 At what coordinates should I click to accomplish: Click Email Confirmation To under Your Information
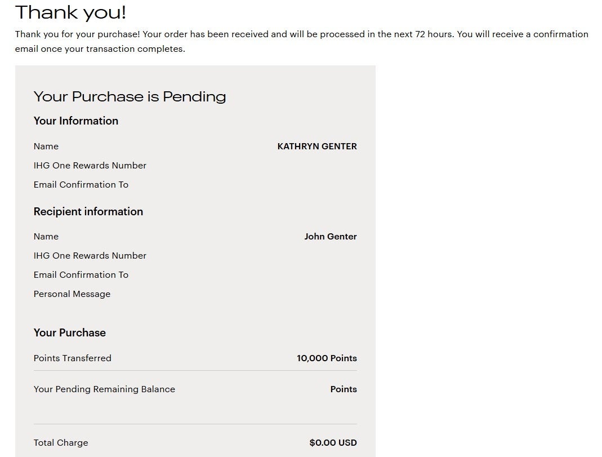[x=81, y=185]
